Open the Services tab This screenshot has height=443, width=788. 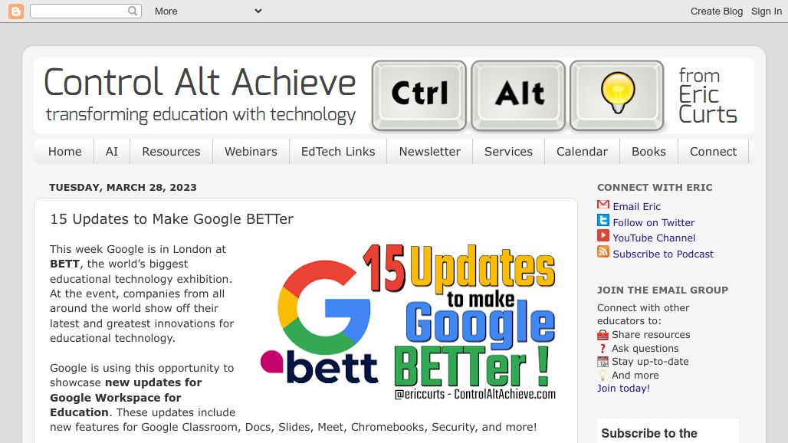click(x=508, y=152)
